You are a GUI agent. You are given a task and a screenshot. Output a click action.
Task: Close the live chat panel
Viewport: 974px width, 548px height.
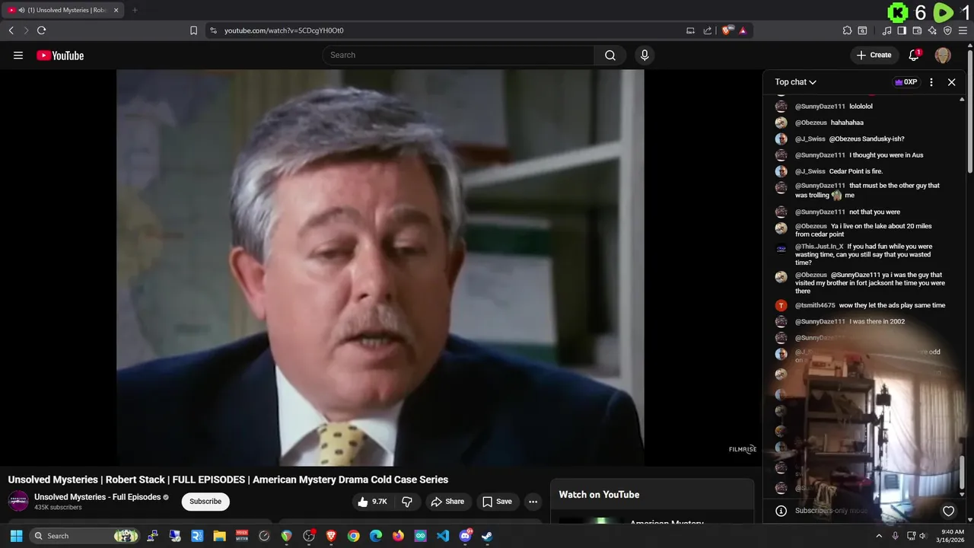click(951, 82)
